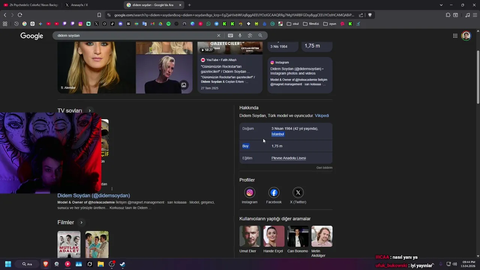Open the three-dot options for Instagram result

pos(112,189)
